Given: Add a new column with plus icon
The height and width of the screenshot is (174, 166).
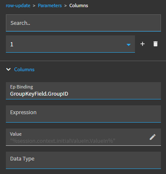Looking at the screenshot, I should click(143, 44).
